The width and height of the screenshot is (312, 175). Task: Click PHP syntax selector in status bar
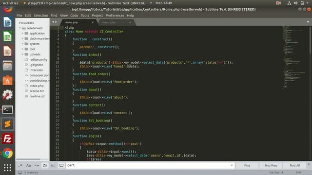(x=299, y=173)
